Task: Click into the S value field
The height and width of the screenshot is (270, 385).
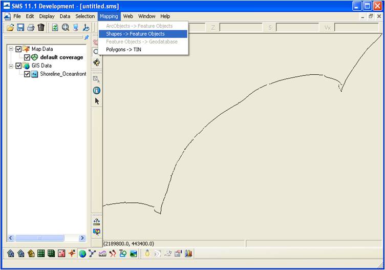Action: click(297, 28)
